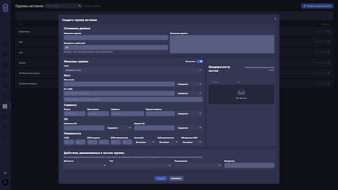Click circle check icon in Foxcom row
338x190 pixels.
[x=320, y=63]
